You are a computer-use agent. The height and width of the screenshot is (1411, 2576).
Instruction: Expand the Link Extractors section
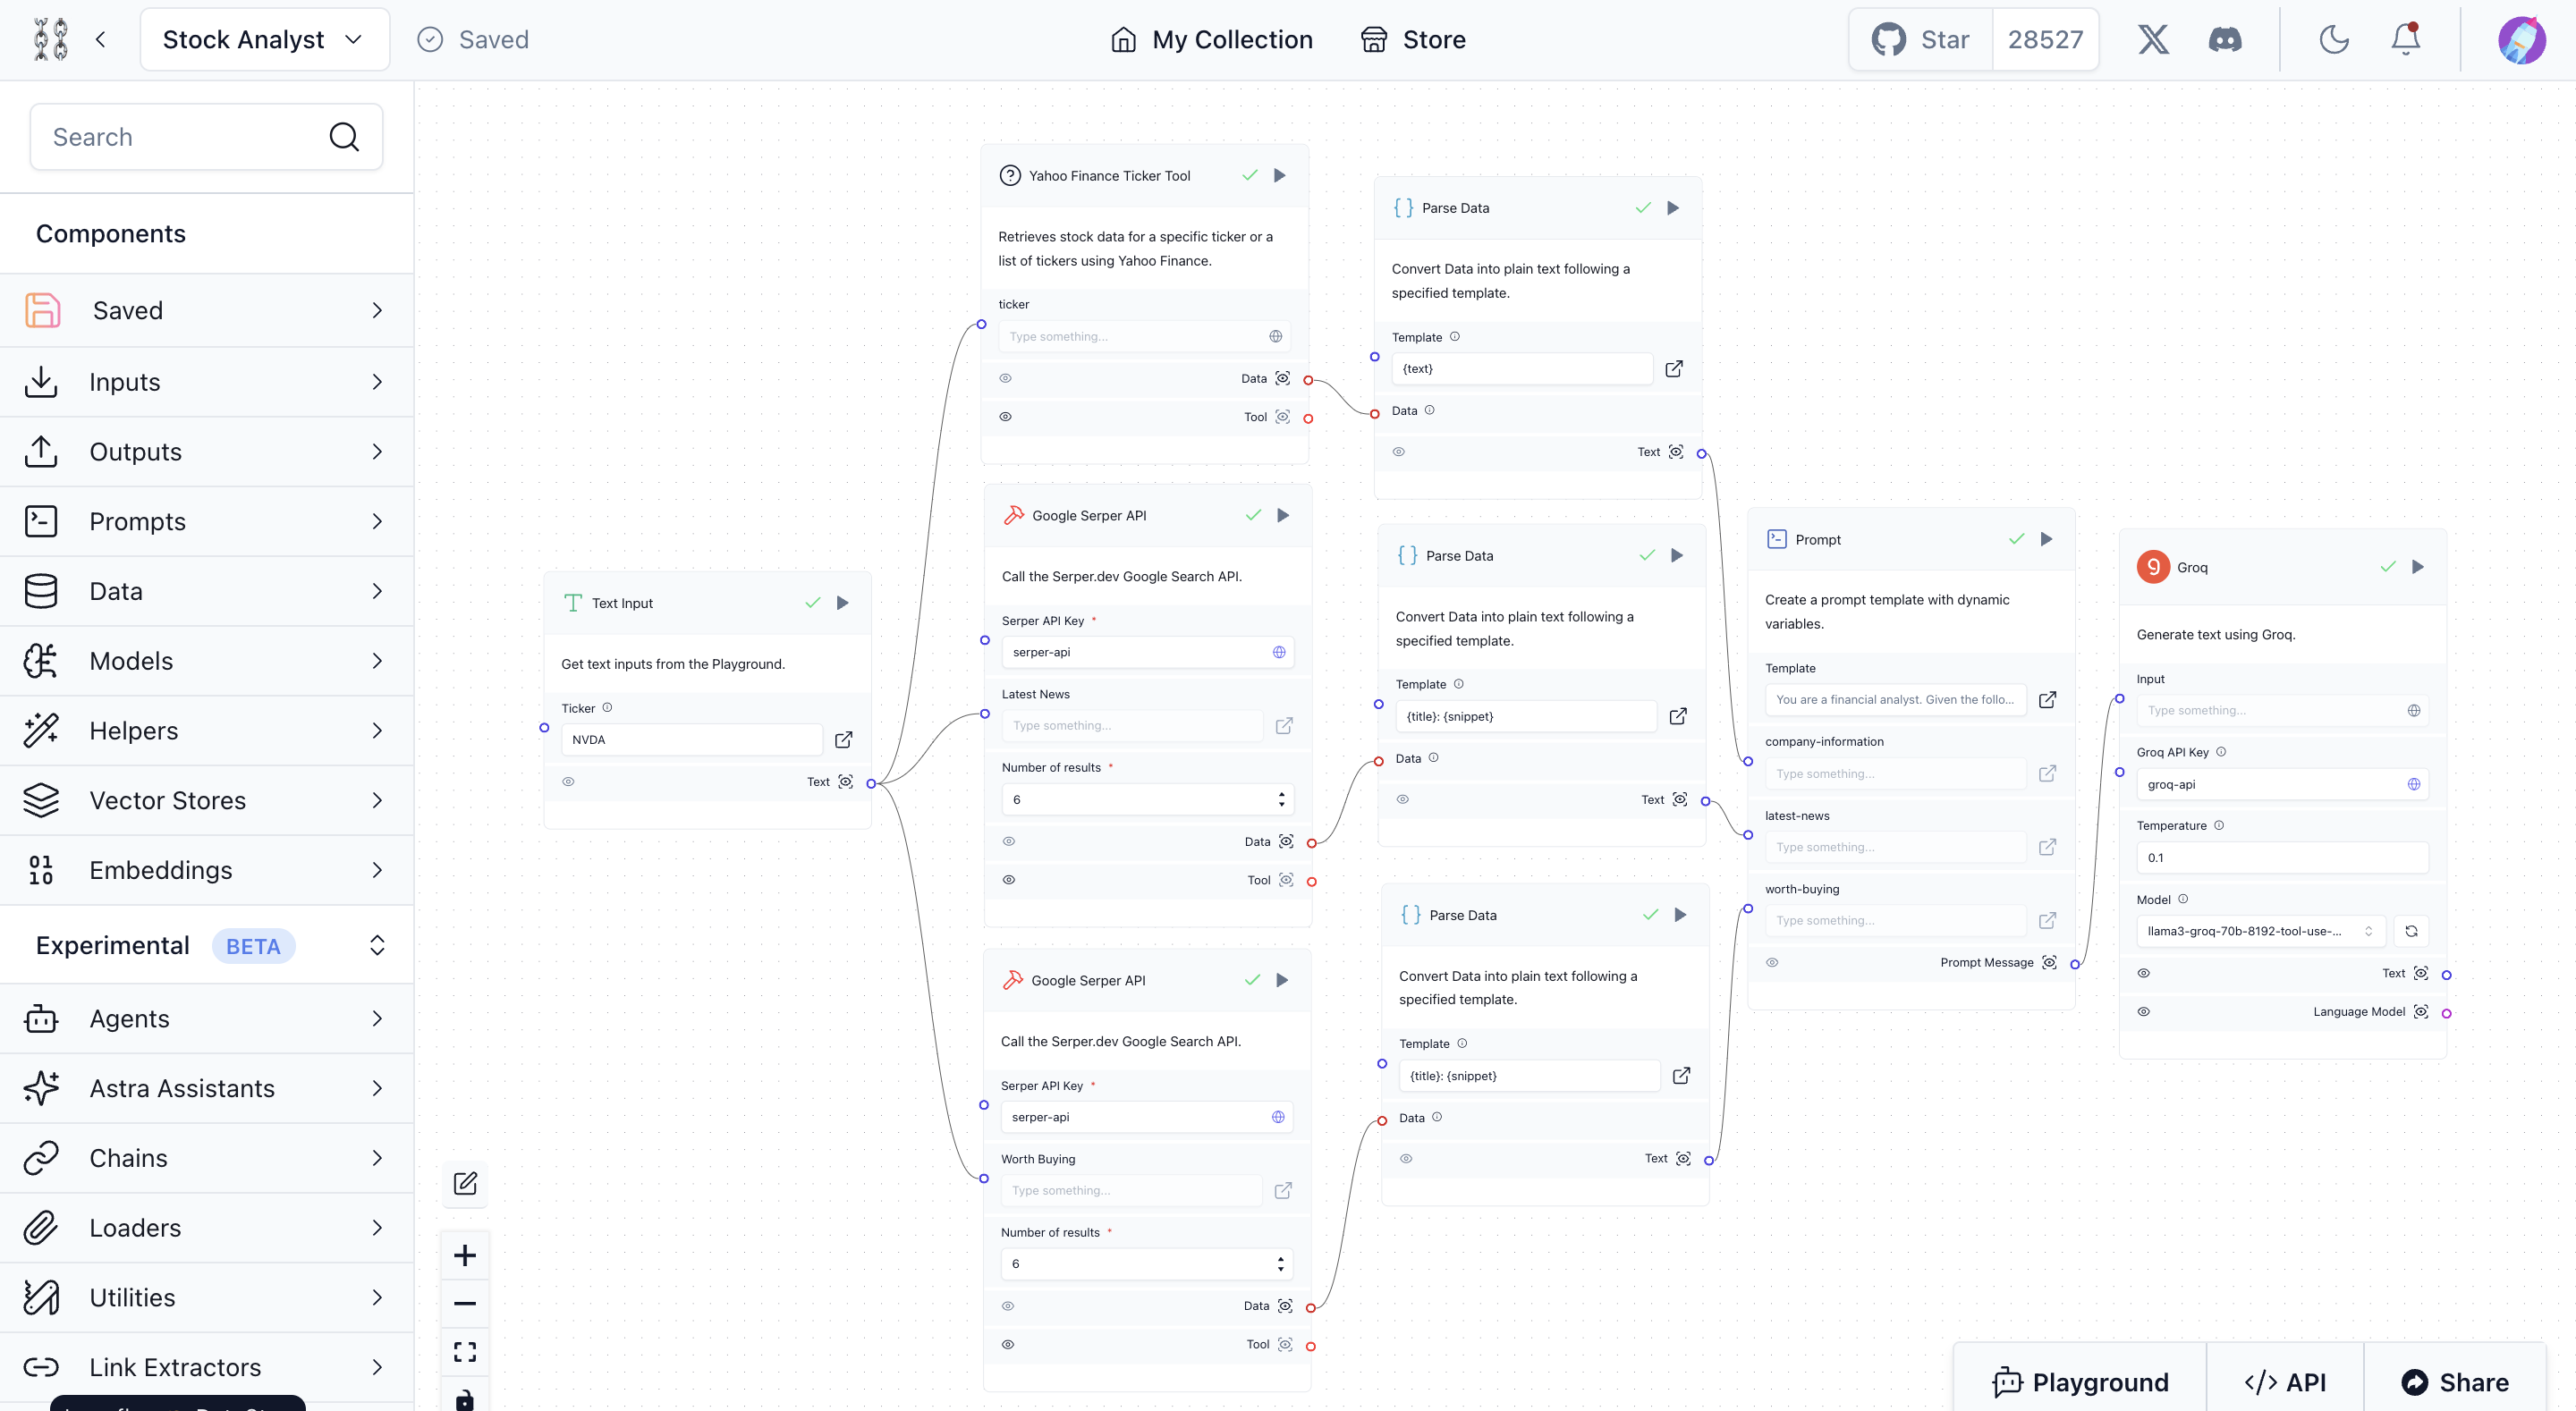coord(207,1367)
